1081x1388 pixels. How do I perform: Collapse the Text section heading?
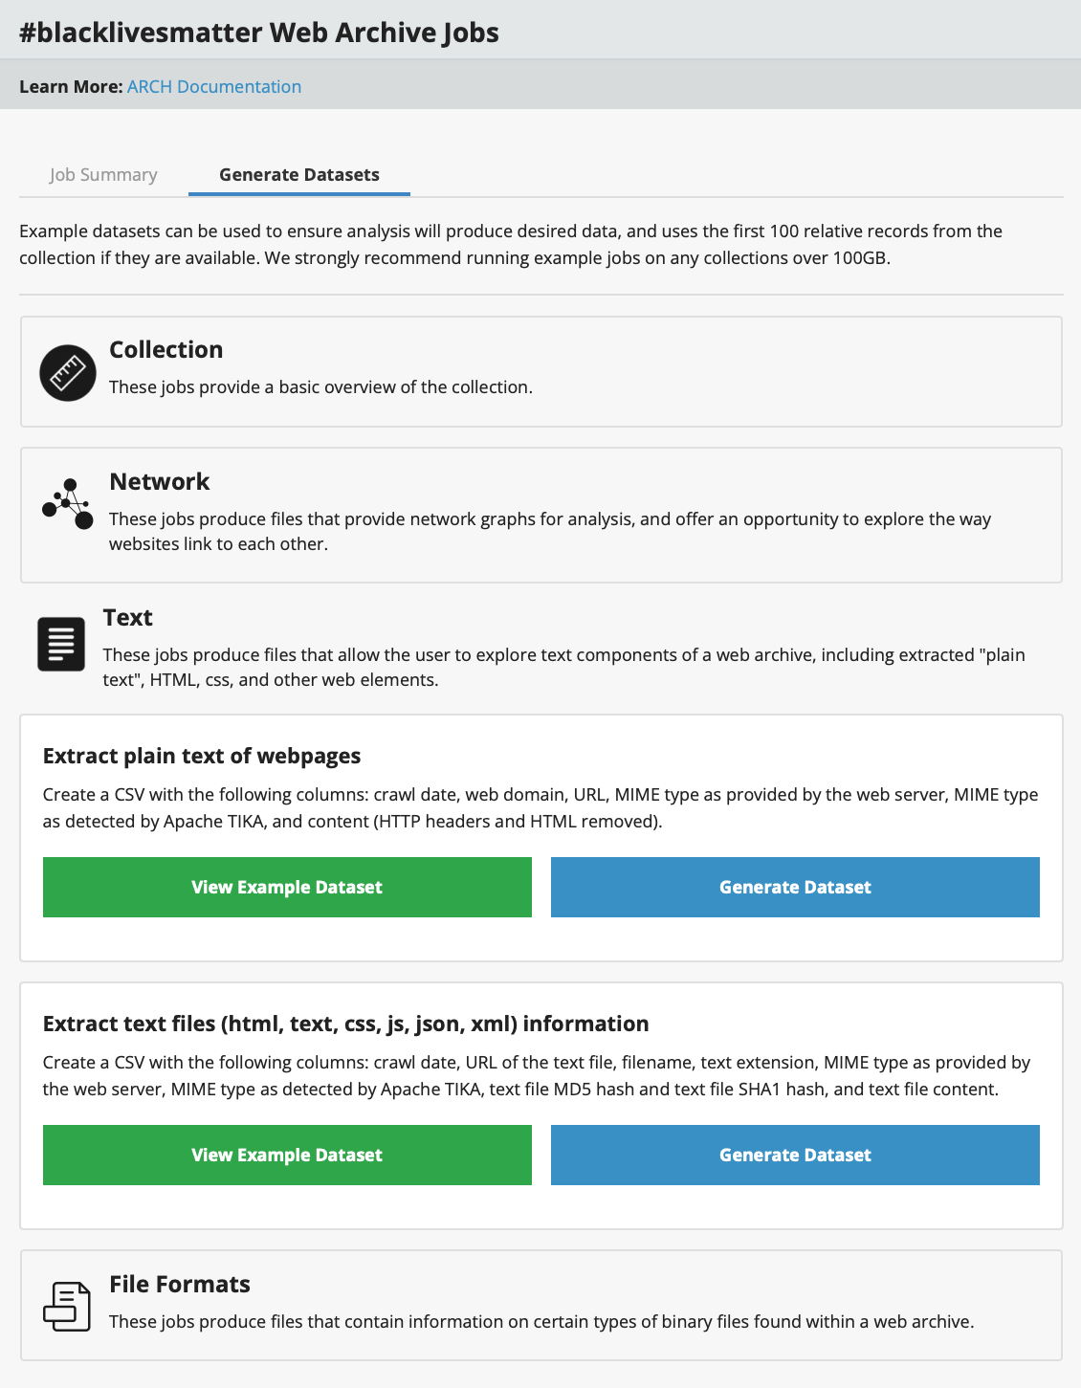point(128,618)
